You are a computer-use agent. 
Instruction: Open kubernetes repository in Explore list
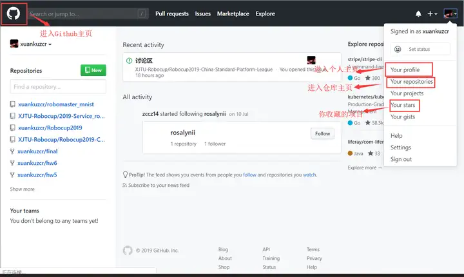point(366,97)
